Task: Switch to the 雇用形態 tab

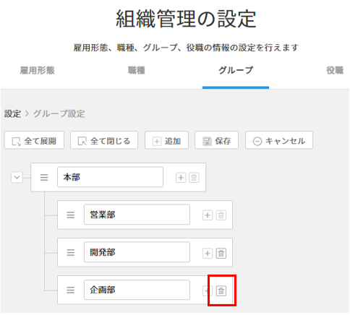Action: 37,70
